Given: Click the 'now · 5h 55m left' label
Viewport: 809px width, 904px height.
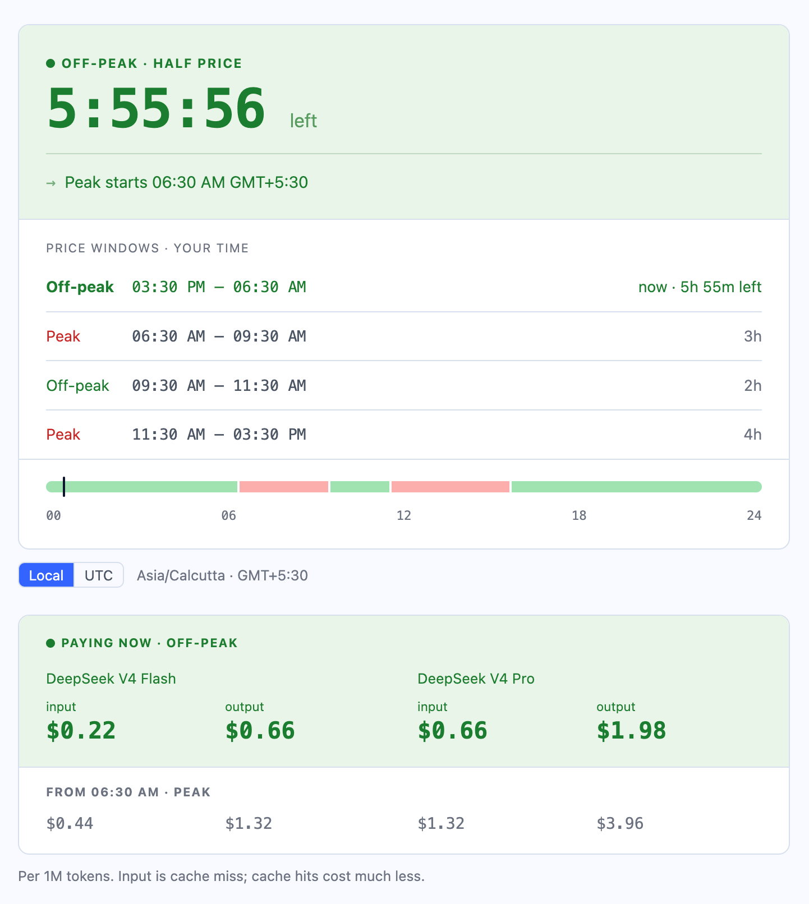Looking at the screenshot, I should [x=700, y=287].
